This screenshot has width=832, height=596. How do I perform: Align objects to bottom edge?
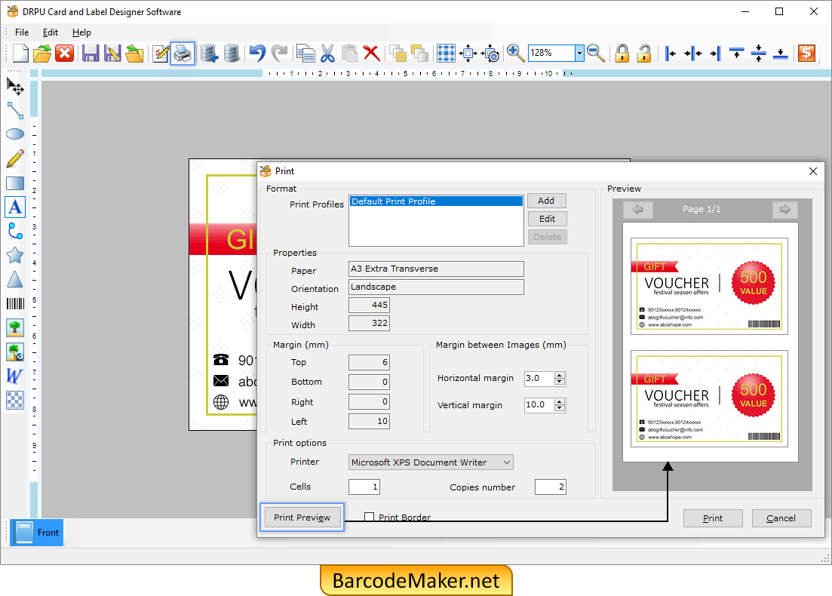click(x=780, y=53)
